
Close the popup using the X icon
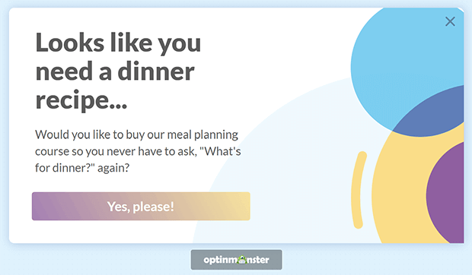[x=450, y=21]
